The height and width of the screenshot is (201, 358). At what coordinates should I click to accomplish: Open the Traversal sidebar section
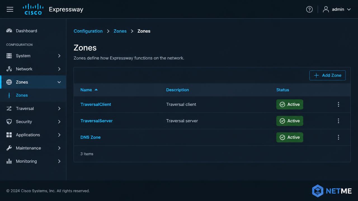pyautogui.click(x=33, y=109)
